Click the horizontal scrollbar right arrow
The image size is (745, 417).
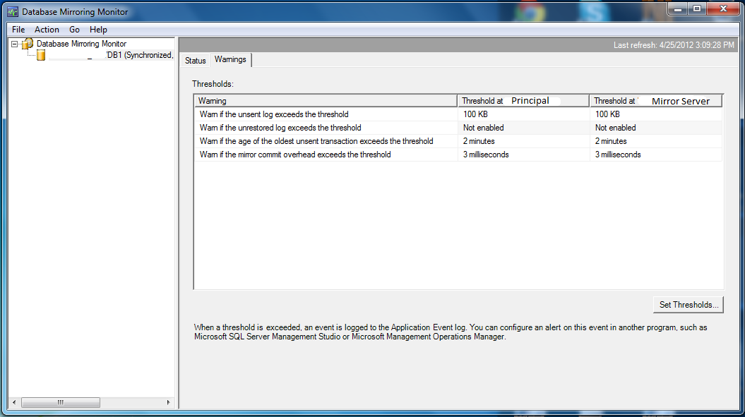(169, 402)
